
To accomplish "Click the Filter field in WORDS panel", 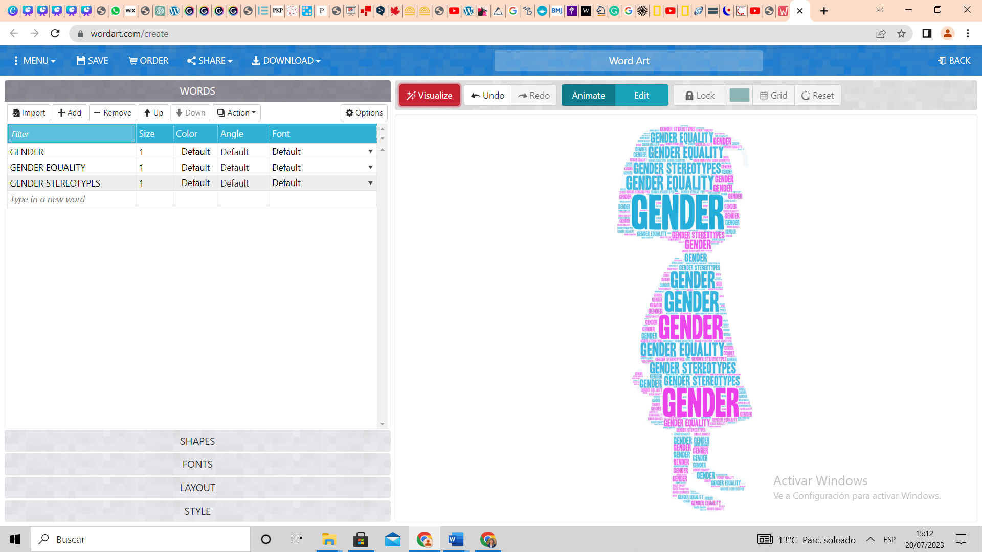I will click(71, 133).
